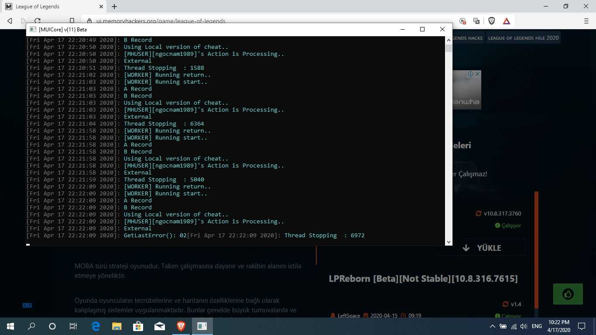Open Cortana from the taskbar
The height and width of the screenshot is (335, 596).
pos(52,326)
